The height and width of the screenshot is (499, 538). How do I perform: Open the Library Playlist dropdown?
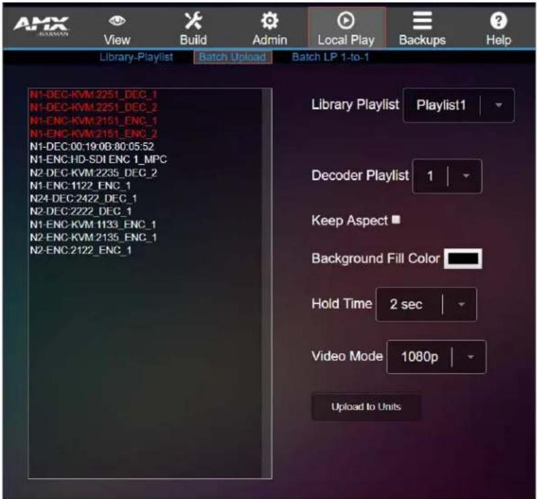tap(459, 105)
